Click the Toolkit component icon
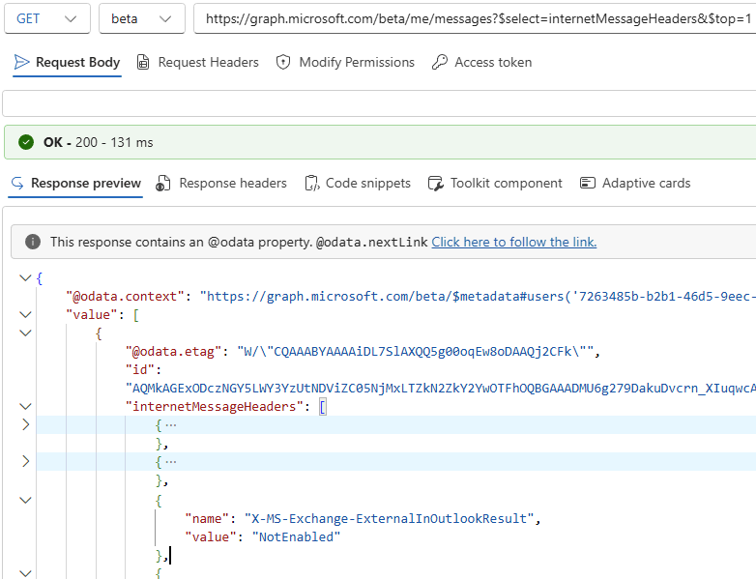The image size is (756, 579). tap(434, 184)
